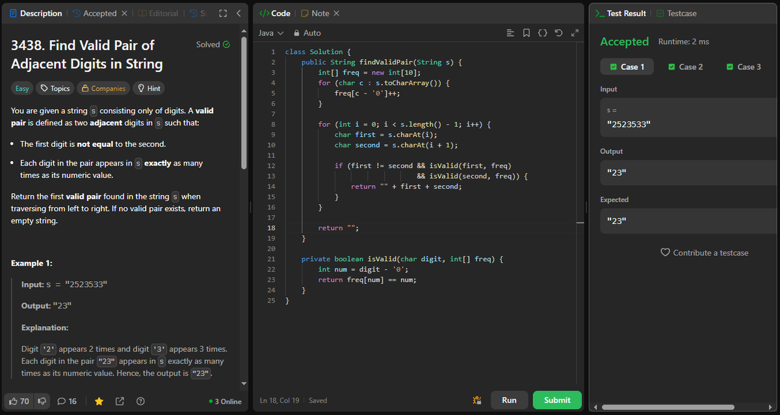Open the debugger bug icon near Run
The image size is (780, 415).
click(476, 400)
